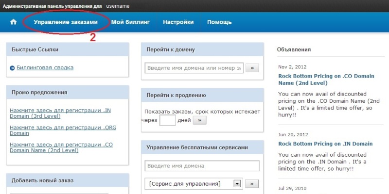
Task: Select the Быстрые Ссылки panel header
Action: 68,49
